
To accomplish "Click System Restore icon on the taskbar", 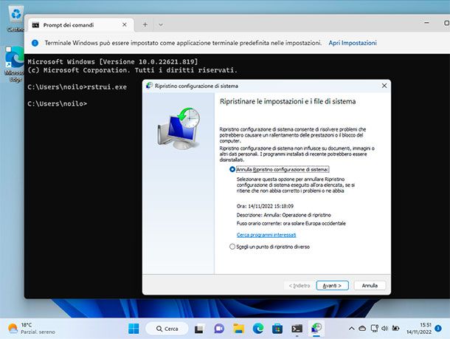I will pyautogui.click(x=316, y=329).
